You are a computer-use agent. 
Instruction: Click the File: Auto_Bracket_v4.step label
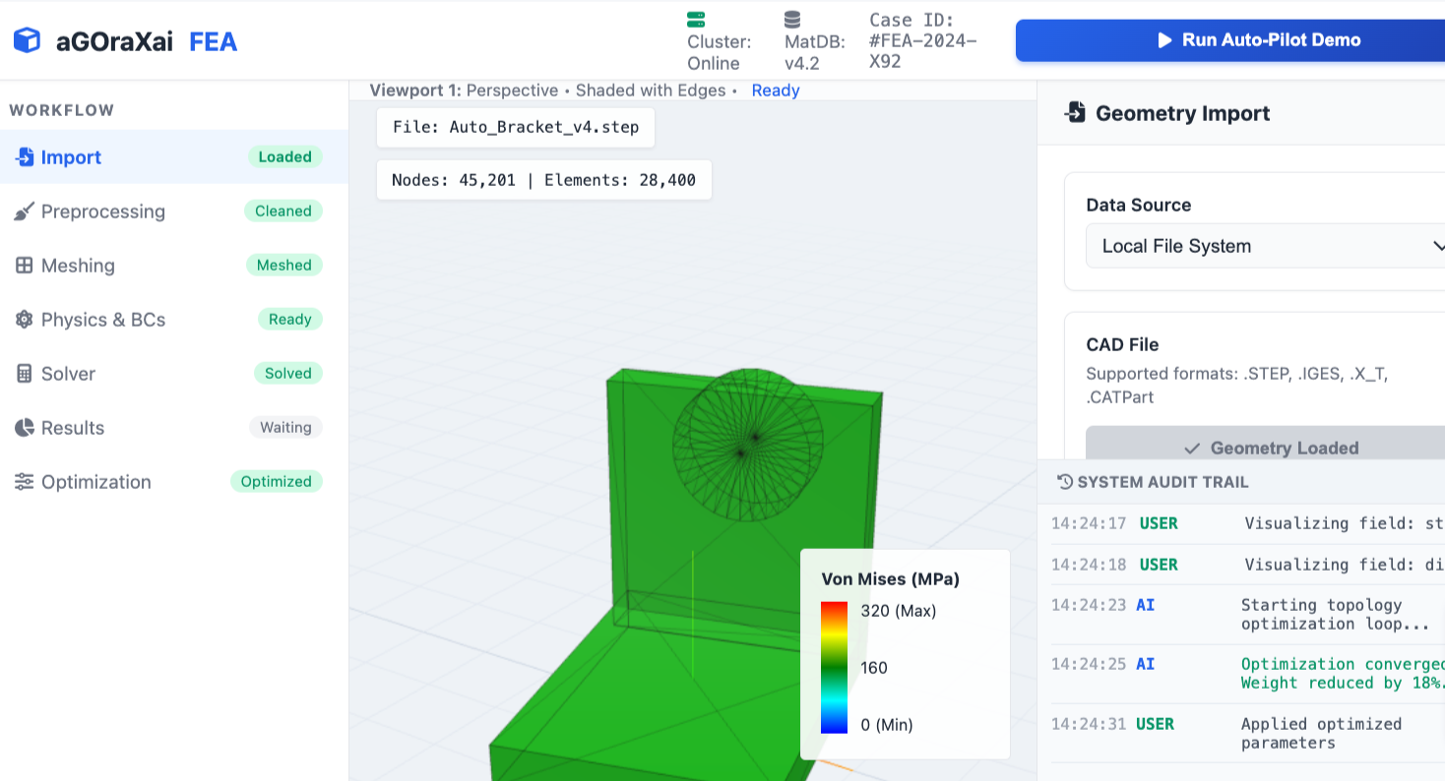pos(516,127)
